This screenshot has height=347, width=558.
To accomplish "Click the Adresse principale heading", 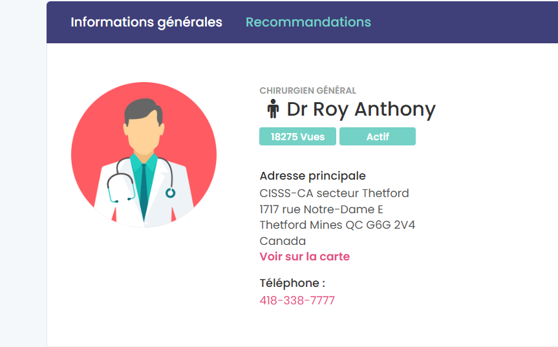I will [x=312, y=176].
